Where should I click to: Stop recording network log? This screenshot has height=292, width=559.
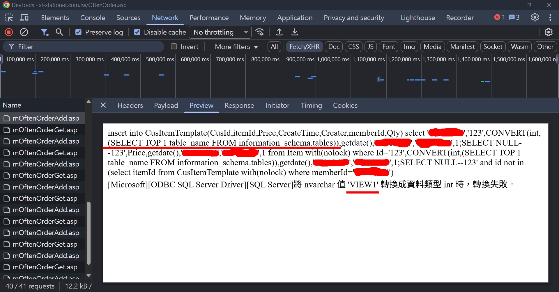pos(9,32)
